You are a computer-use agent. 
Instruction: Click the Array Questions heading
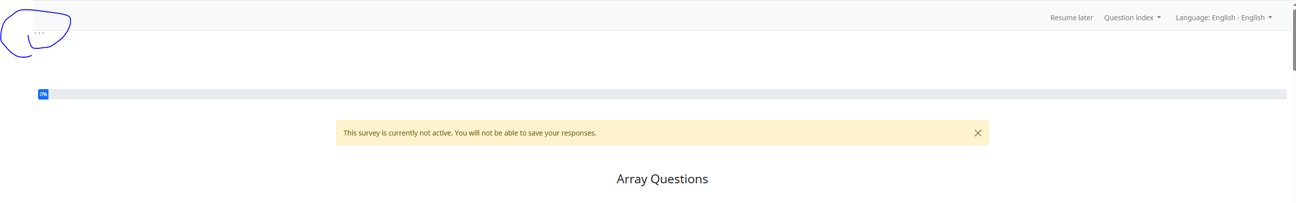[x=662, y=179]
